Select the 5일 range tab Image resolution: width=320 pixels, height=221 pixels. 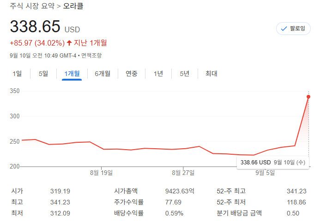tap(43, 74)
